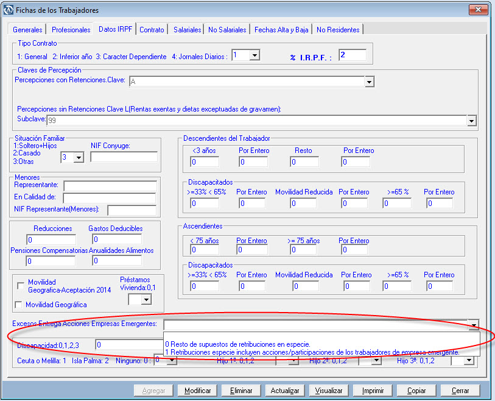495x401 pixels.
Task: Click Descendientes <3 años field
Action: click(205, 161)
